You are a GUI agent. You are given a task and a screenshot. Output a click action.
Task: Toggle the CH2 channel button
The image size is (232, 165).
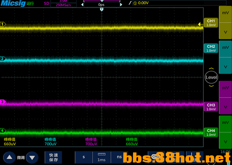coord(211,48)
